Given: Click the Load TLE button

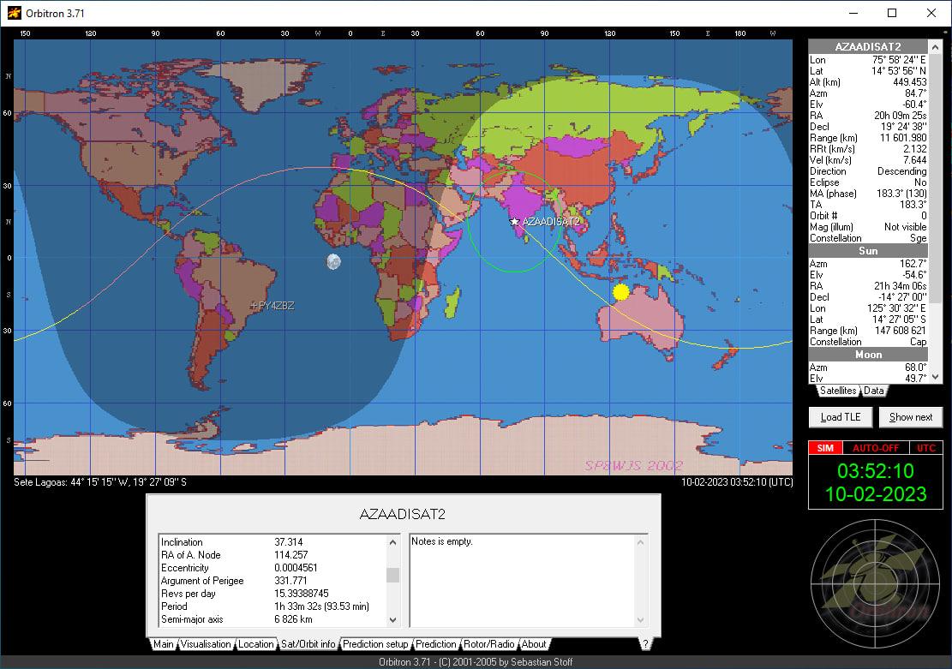Looking at the screenshot, I should 841,417.
